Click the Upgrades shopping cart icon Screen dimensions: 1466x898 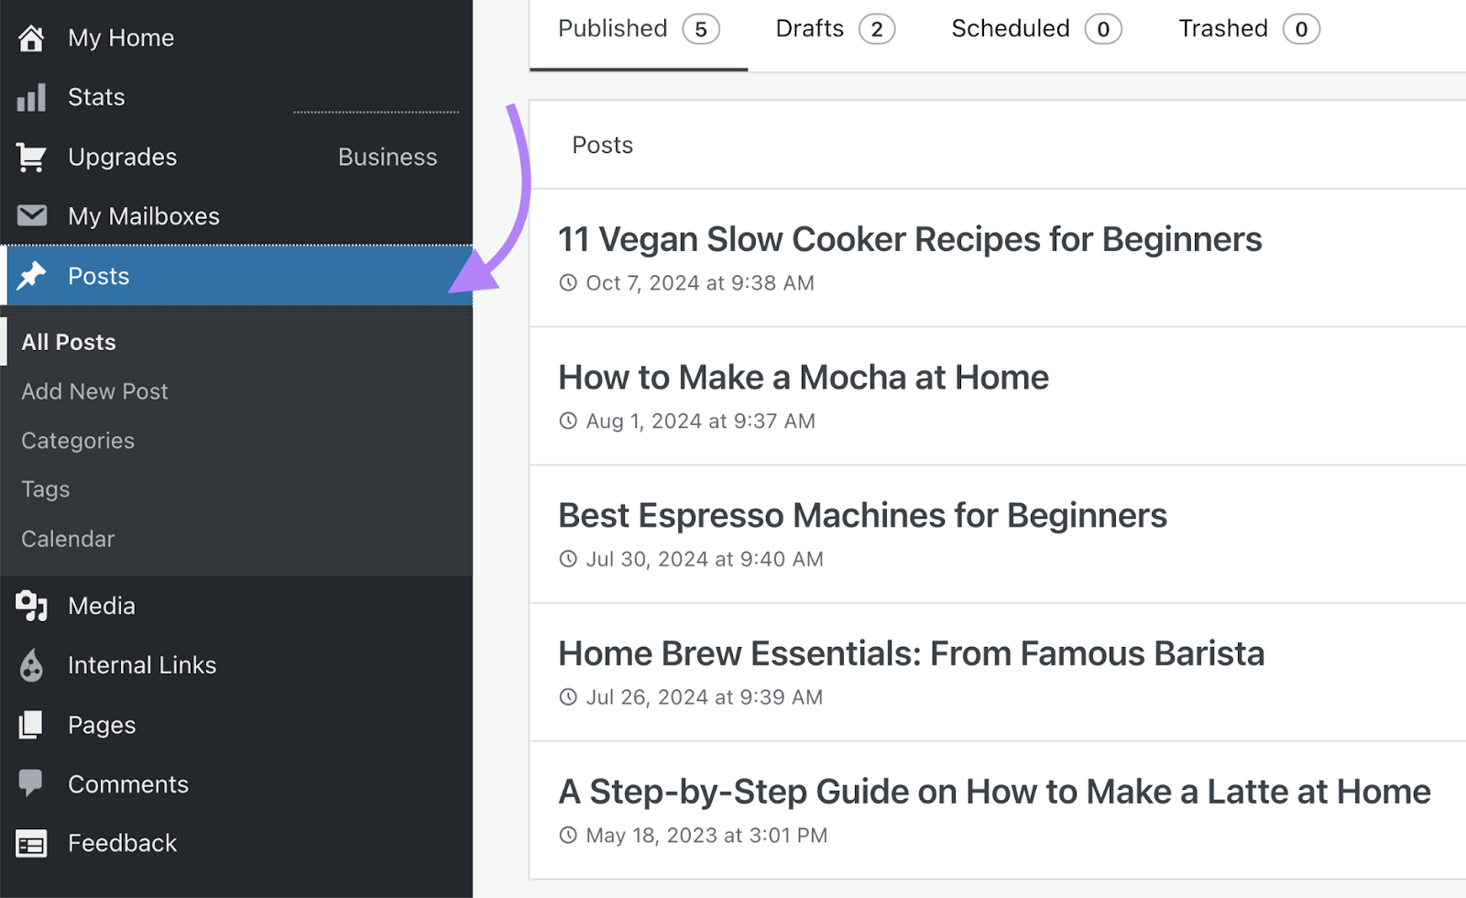tap(31, 158)
